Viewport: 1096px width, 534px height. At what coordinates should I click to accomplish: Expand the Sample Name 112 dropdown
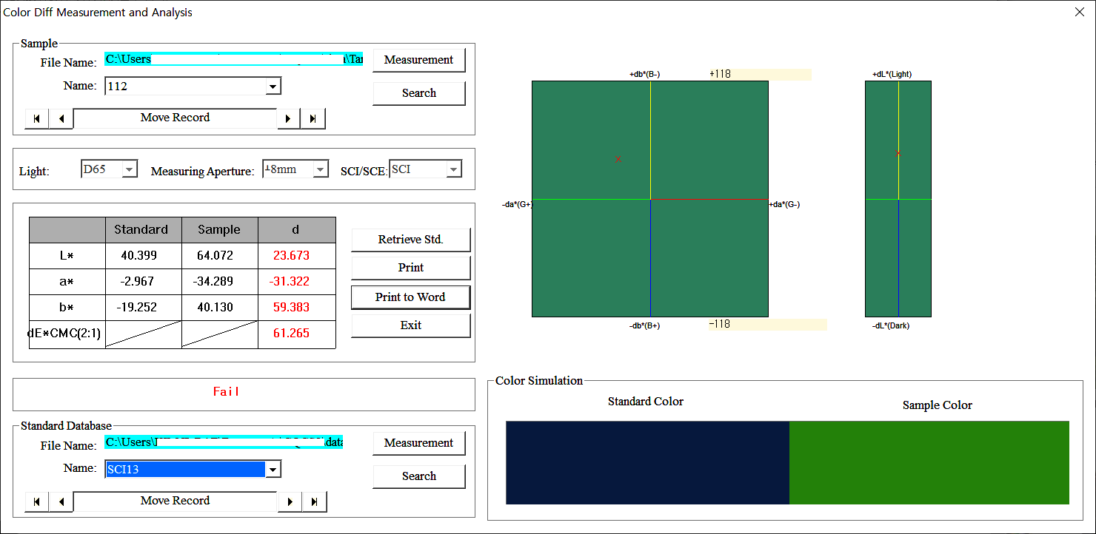(273, 87)
